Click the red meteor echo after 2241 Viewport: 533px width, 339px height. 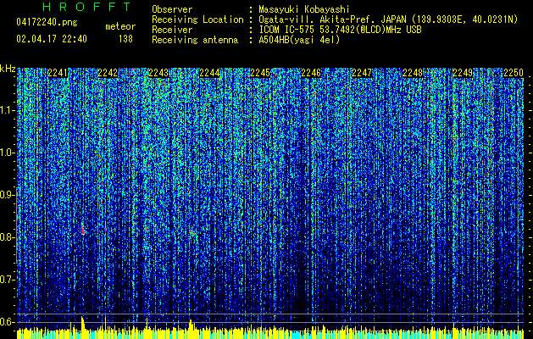coord(82,230)
